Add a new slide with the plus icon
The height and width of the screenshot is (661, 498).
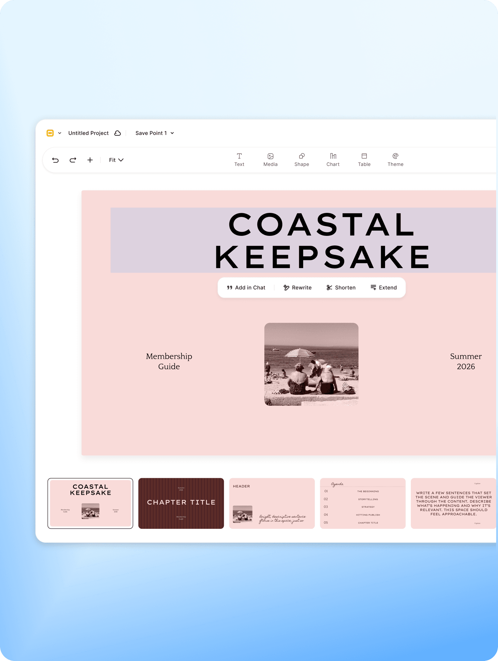pos(90,160)
